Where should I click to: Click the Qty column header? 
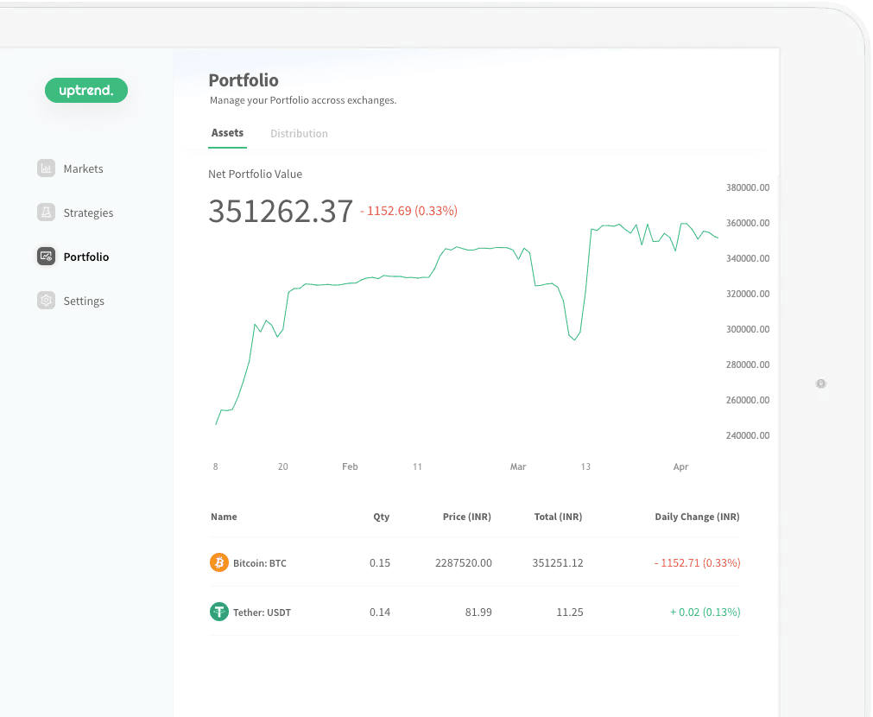(x=381, y=517)
